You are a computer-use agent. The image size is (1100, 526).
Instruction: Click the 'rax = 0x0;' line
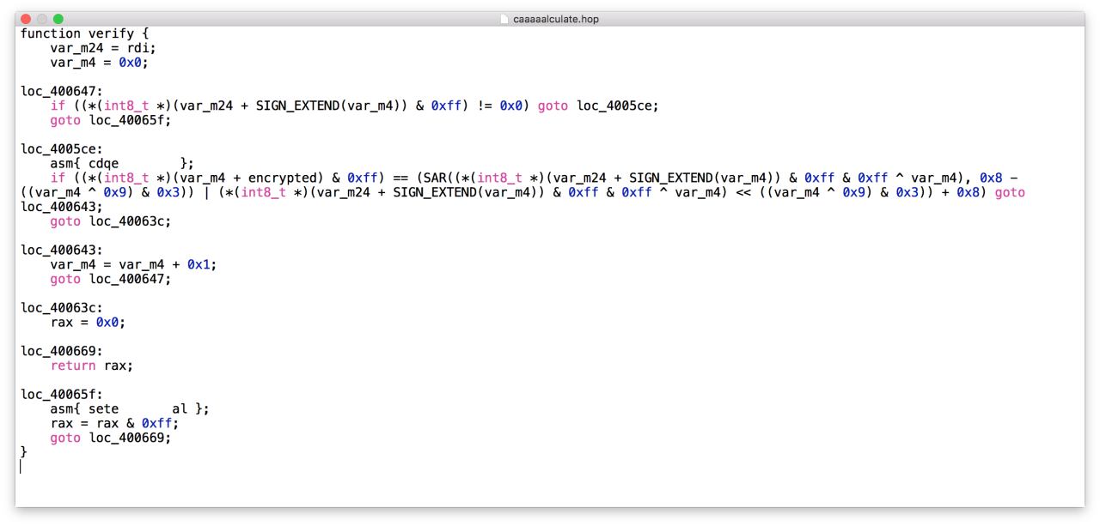89,322
